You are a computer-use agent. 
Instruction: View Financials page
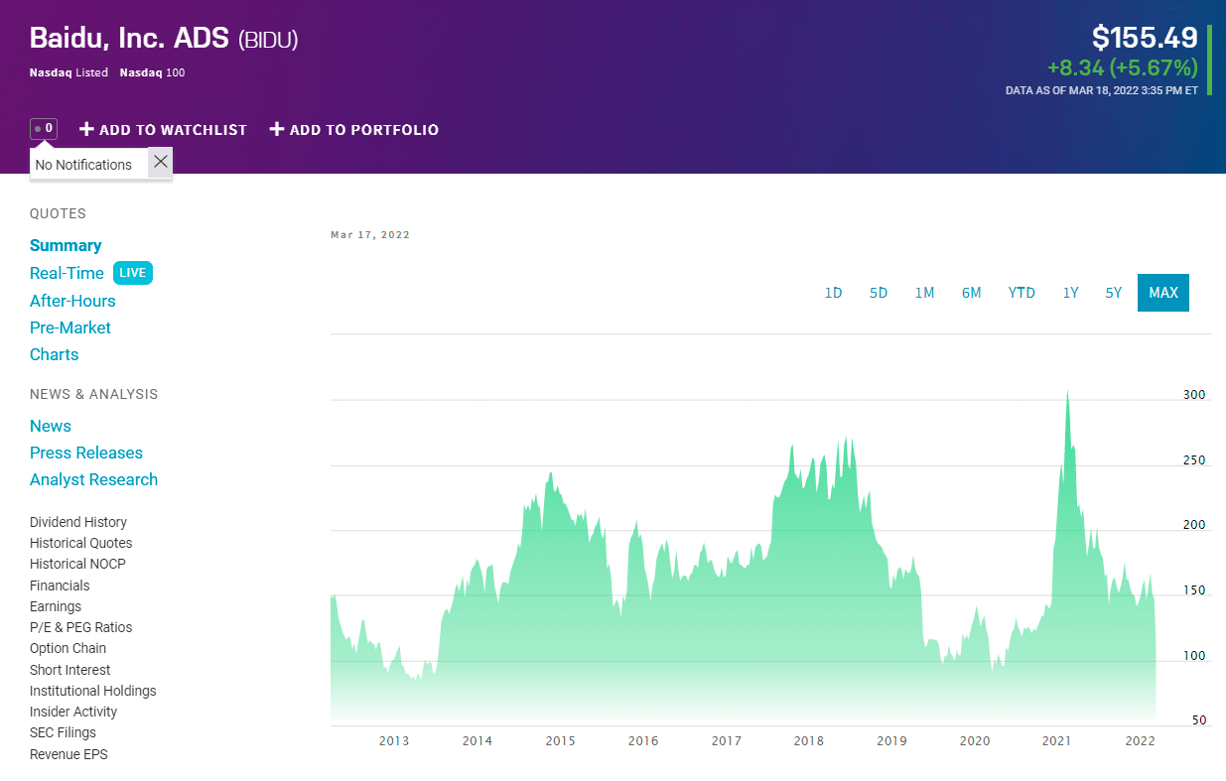[x=60, y=586]
